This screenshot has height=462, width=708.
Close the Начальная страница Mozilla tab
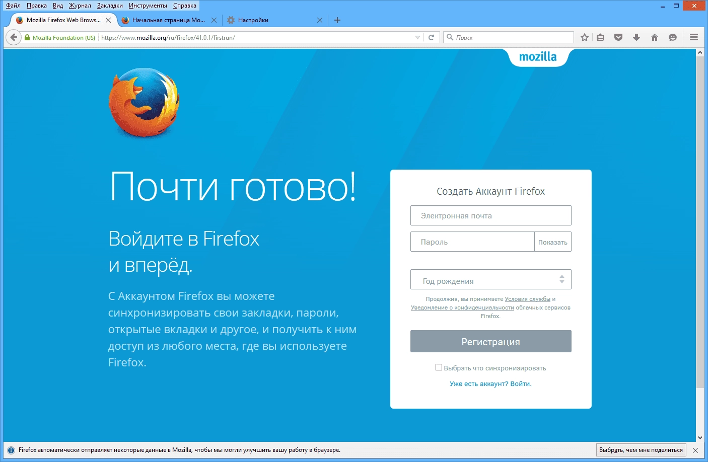(214, 20)
